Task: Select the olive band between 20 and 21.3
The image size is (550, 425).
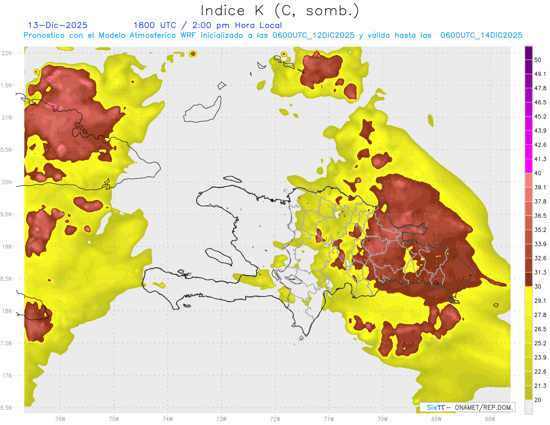Action: point(528,392)
